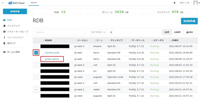Open the すべてのゾーン zone dropdown
Screen dimensions: 202x99
click(x=102, y=32)
